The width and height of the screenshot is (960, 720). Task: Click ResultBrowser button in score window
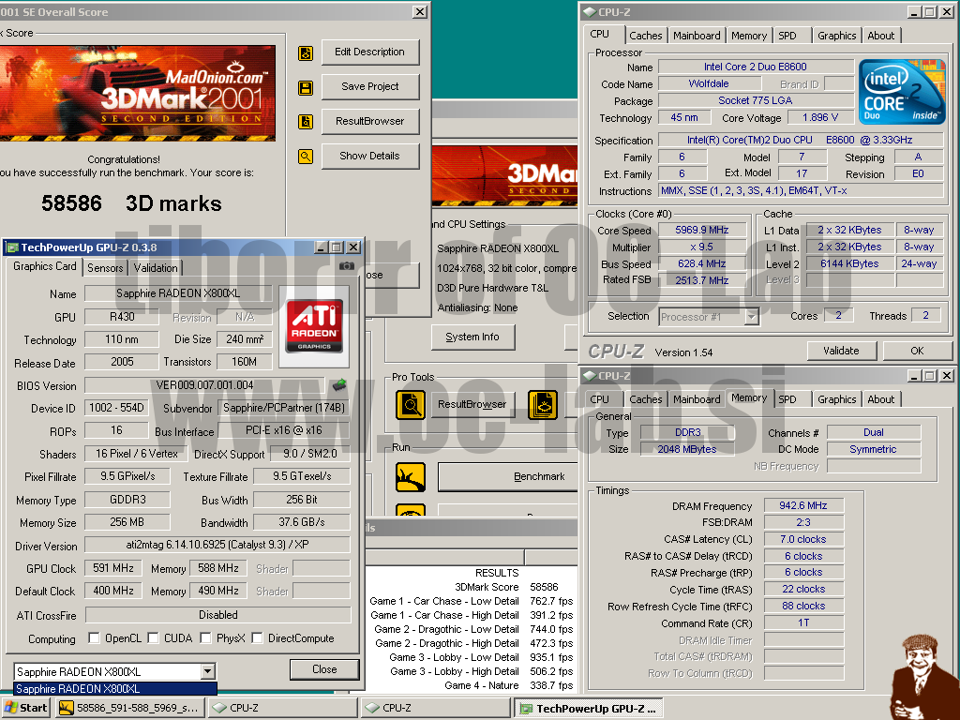[369, 121]
